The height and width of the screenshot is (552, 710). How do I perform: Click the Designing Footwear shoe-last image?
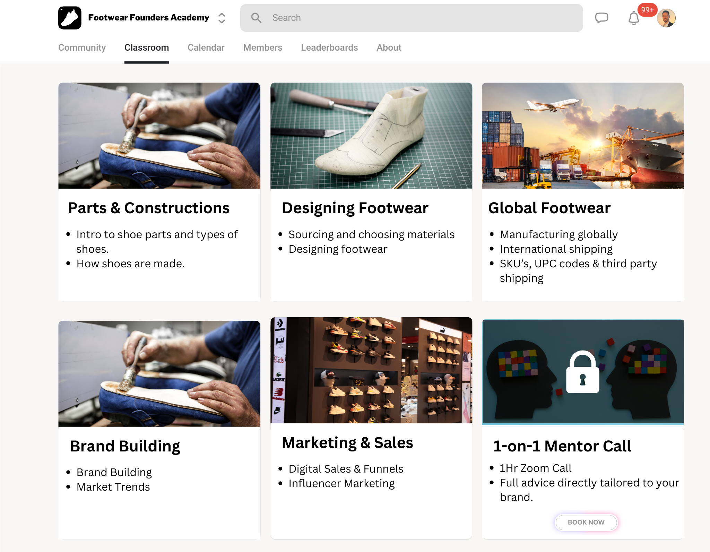pos(371,136)
